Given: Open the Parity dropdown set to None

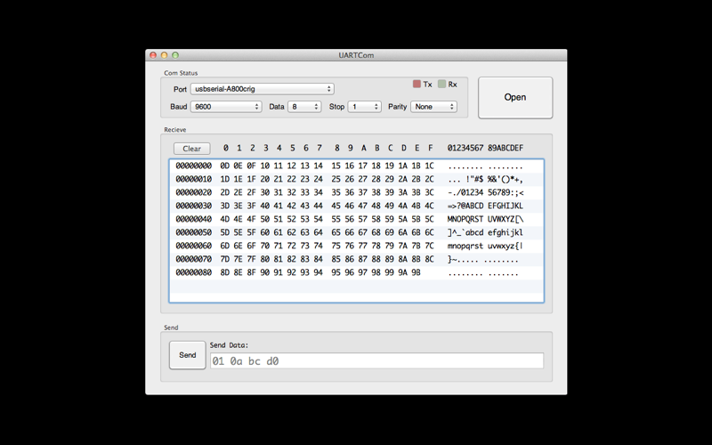Looking at the screenshot, I should click(433, 107).
